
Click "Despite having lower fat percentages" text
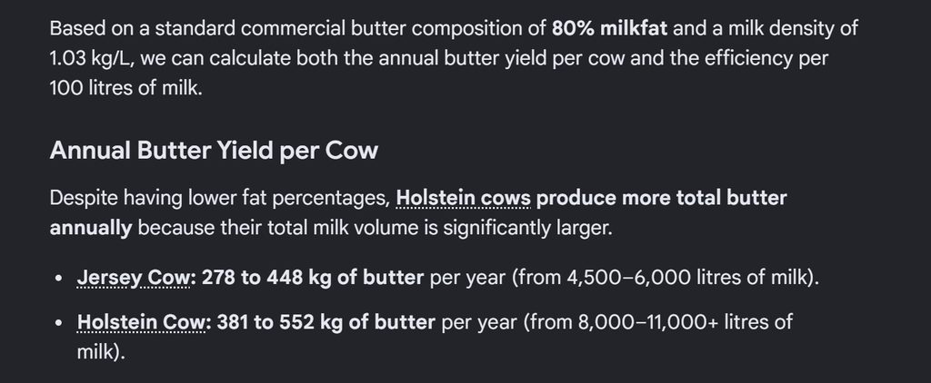point(219,198)
